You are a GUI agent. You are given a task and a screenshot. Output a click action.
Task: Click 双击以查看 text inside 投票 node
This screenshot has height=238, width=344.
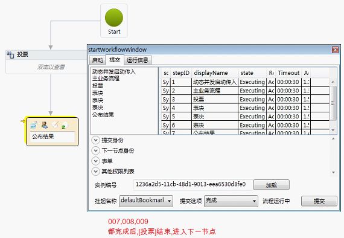(x=51, y=66)
